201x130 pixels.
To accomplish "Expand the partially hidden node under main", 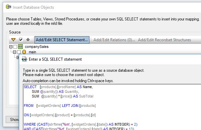I will (x=18, y=57).
